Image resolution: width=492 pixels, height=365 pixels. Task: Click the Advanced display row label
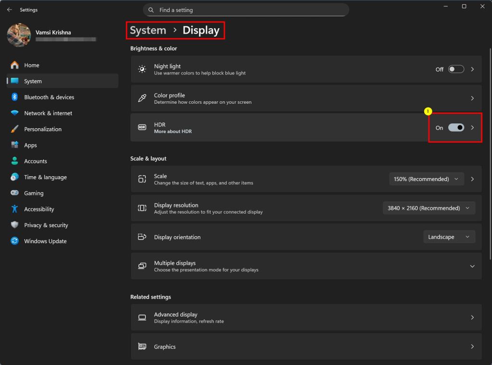176,314
